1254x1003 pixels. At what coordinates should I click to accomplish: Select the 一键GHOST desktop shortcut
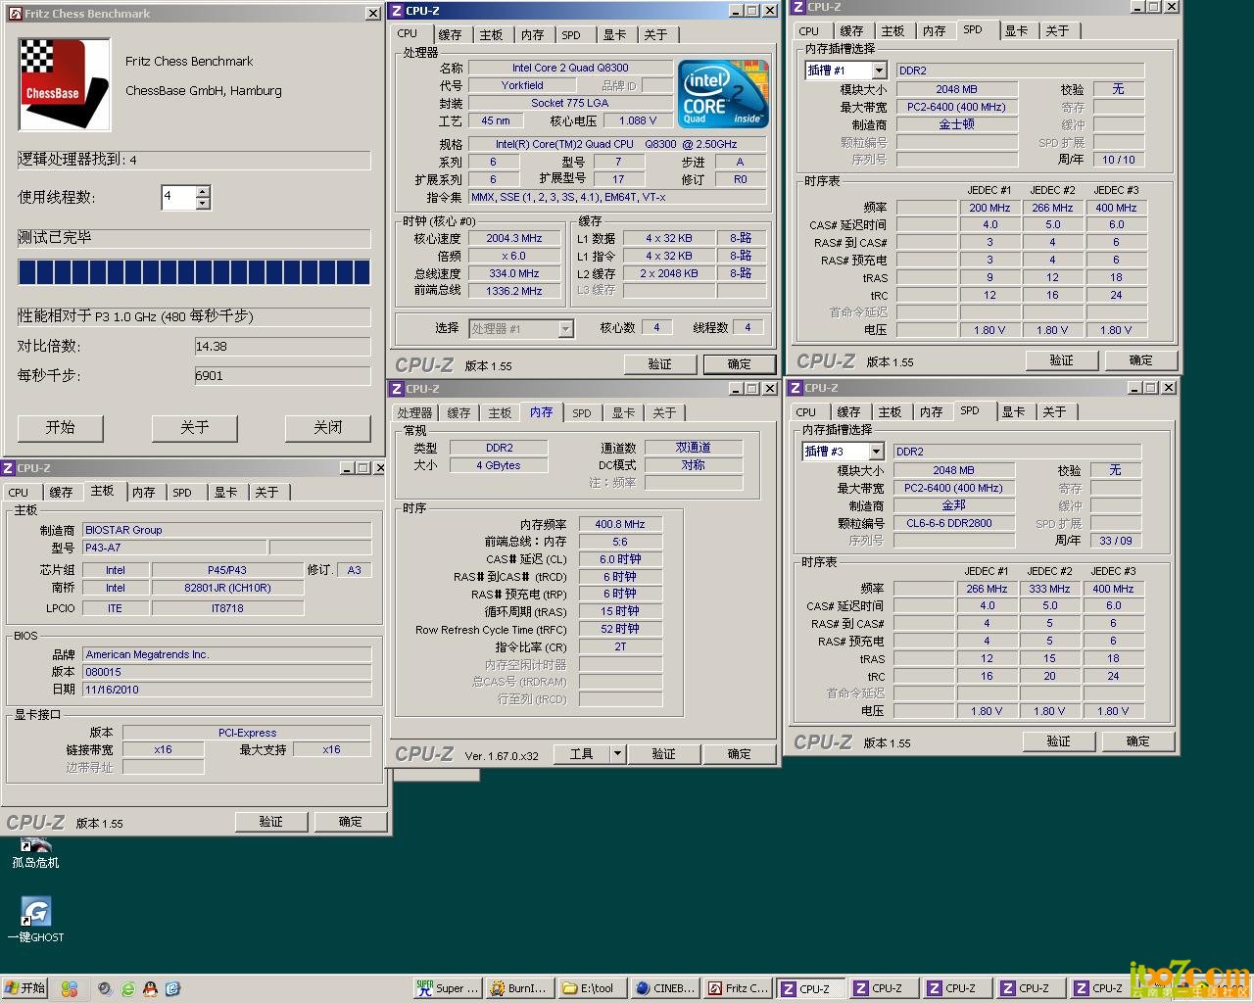(35, 921)
